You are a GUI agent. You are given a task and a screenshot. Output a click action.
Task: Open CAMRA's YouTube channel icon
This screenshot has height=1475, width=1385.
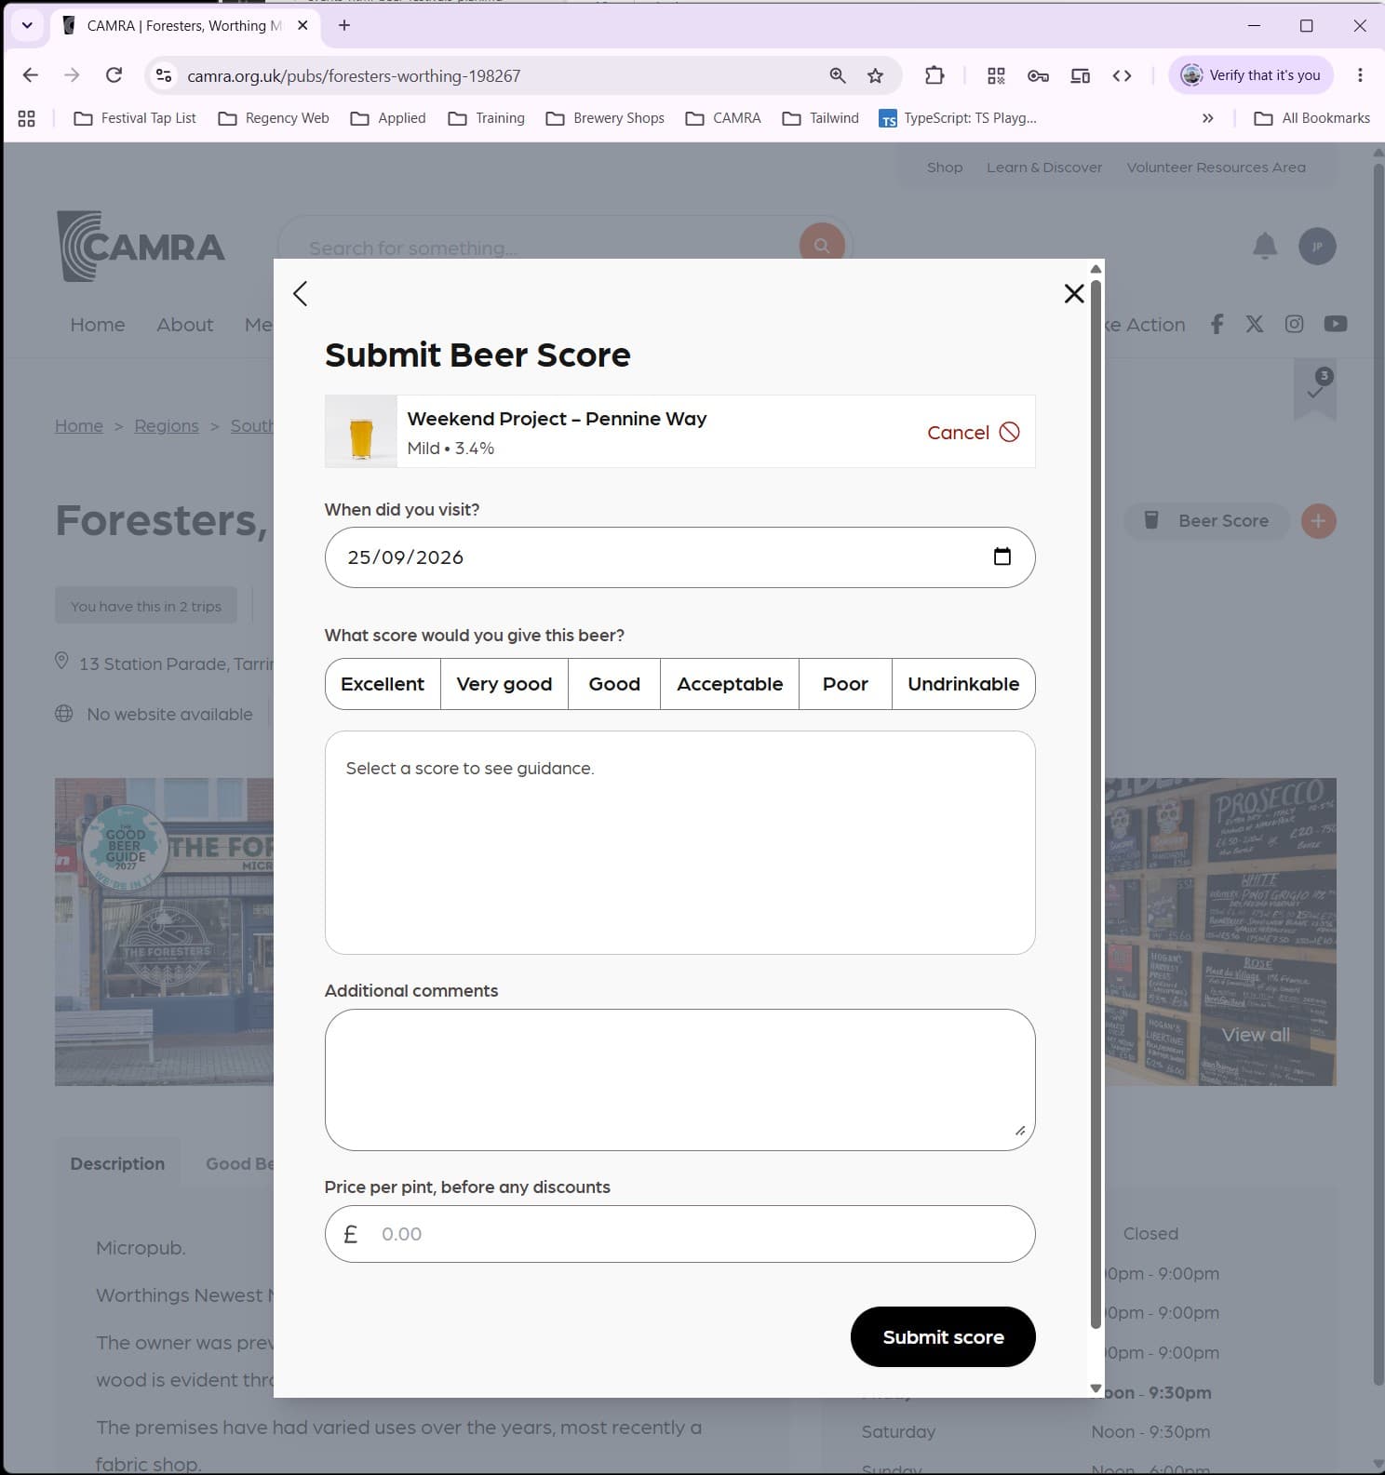[1336, 324]
